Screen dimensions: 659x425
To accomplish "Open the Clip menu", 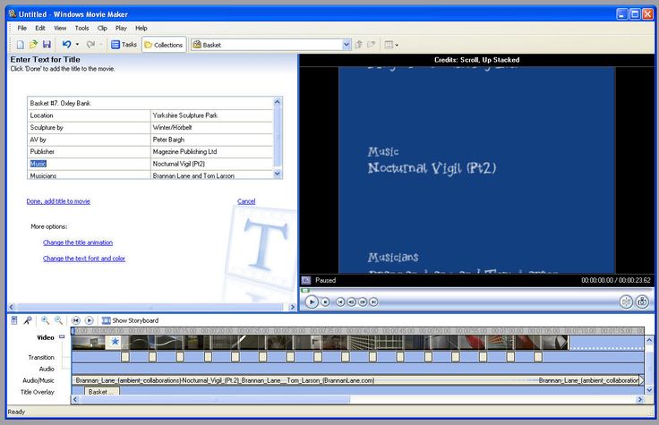I will [x=102, y=28].
